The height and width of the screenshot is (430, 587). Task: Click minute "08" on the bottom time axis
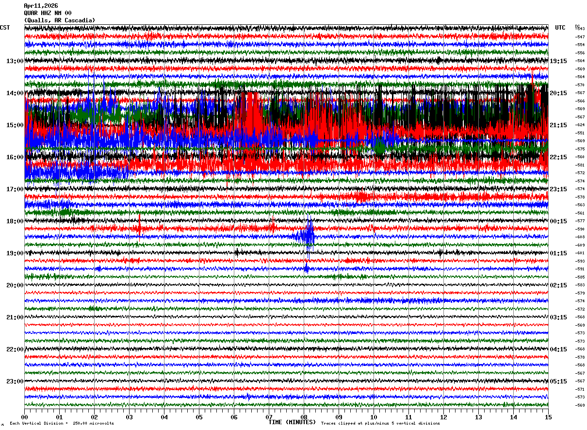(x=304, y=417)
